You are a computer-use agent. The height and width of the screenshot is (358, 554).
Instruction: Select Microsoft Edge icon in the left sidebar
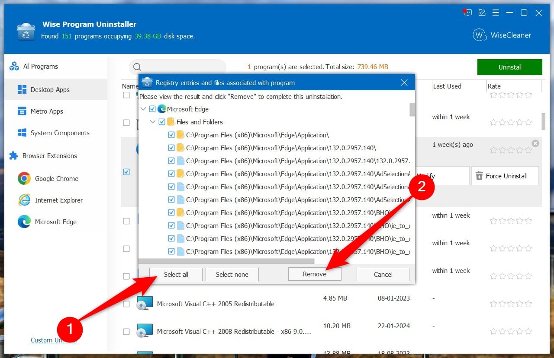(x=24, y=222)
